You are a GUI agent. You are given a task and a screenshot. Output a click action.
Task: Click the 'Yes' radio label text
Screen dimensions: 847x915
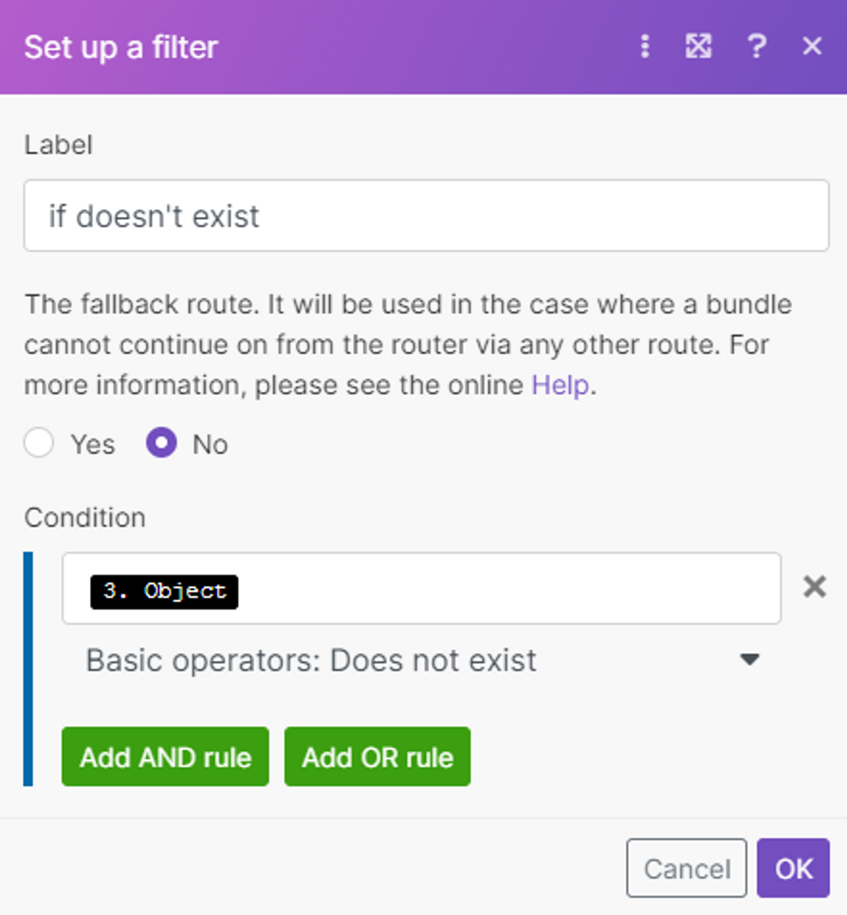point(93,445)
